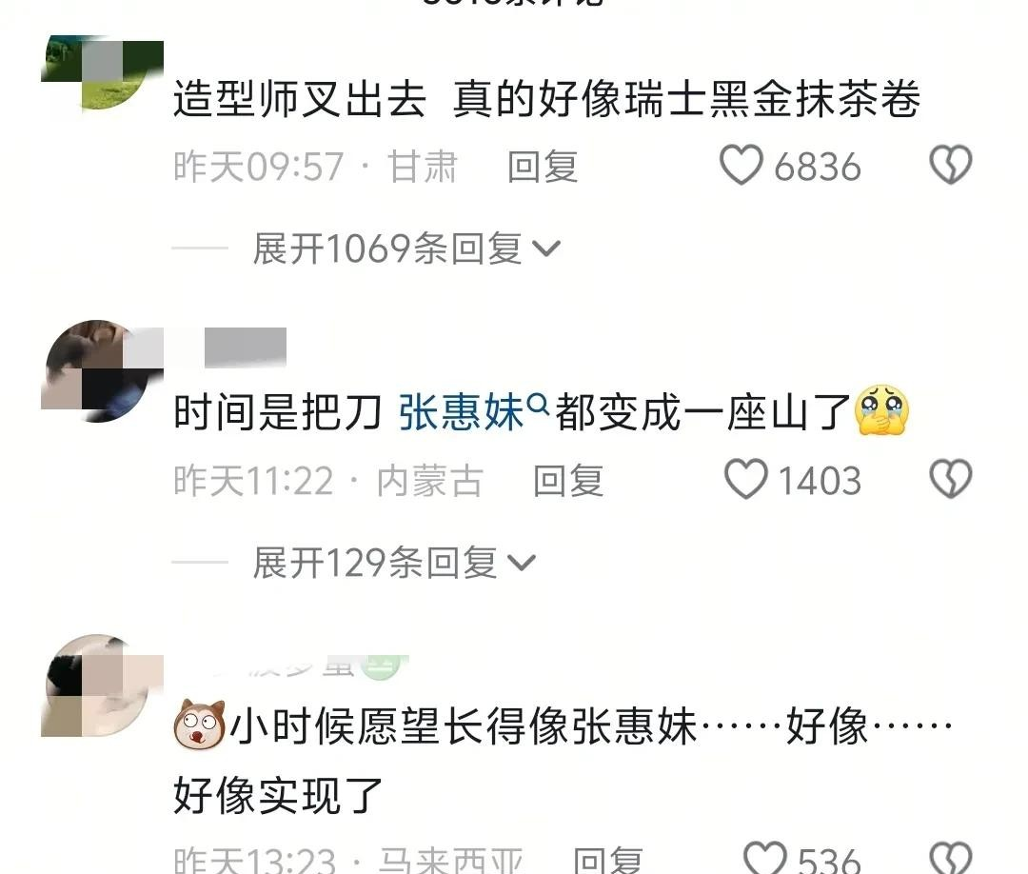Reply to the comment posted at 09:57

(543, 167)
